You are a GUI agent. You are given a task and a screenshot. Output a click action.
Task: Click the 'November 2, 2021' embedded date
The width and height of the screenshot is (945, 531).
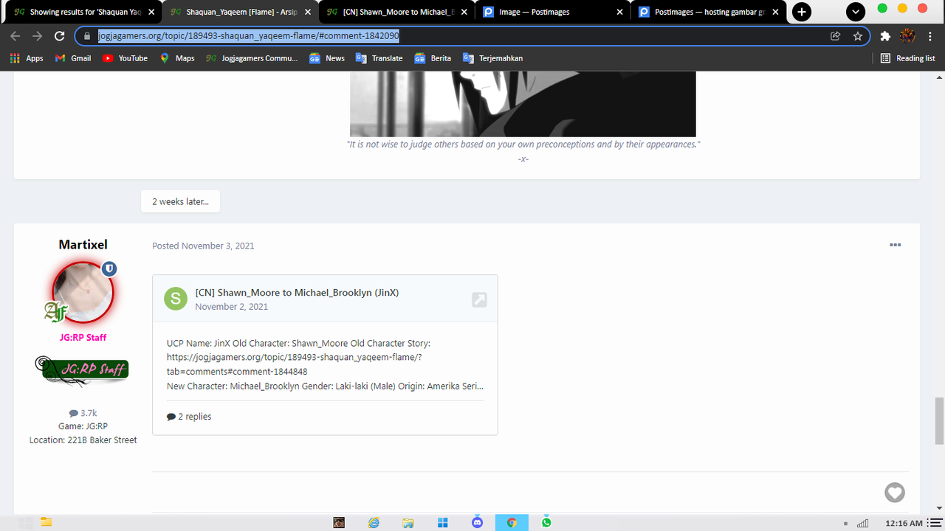click(x=232, y=307)
